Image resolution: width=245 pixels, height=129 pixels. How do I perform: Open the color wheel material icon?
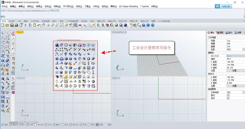click(x=112, y=25)
